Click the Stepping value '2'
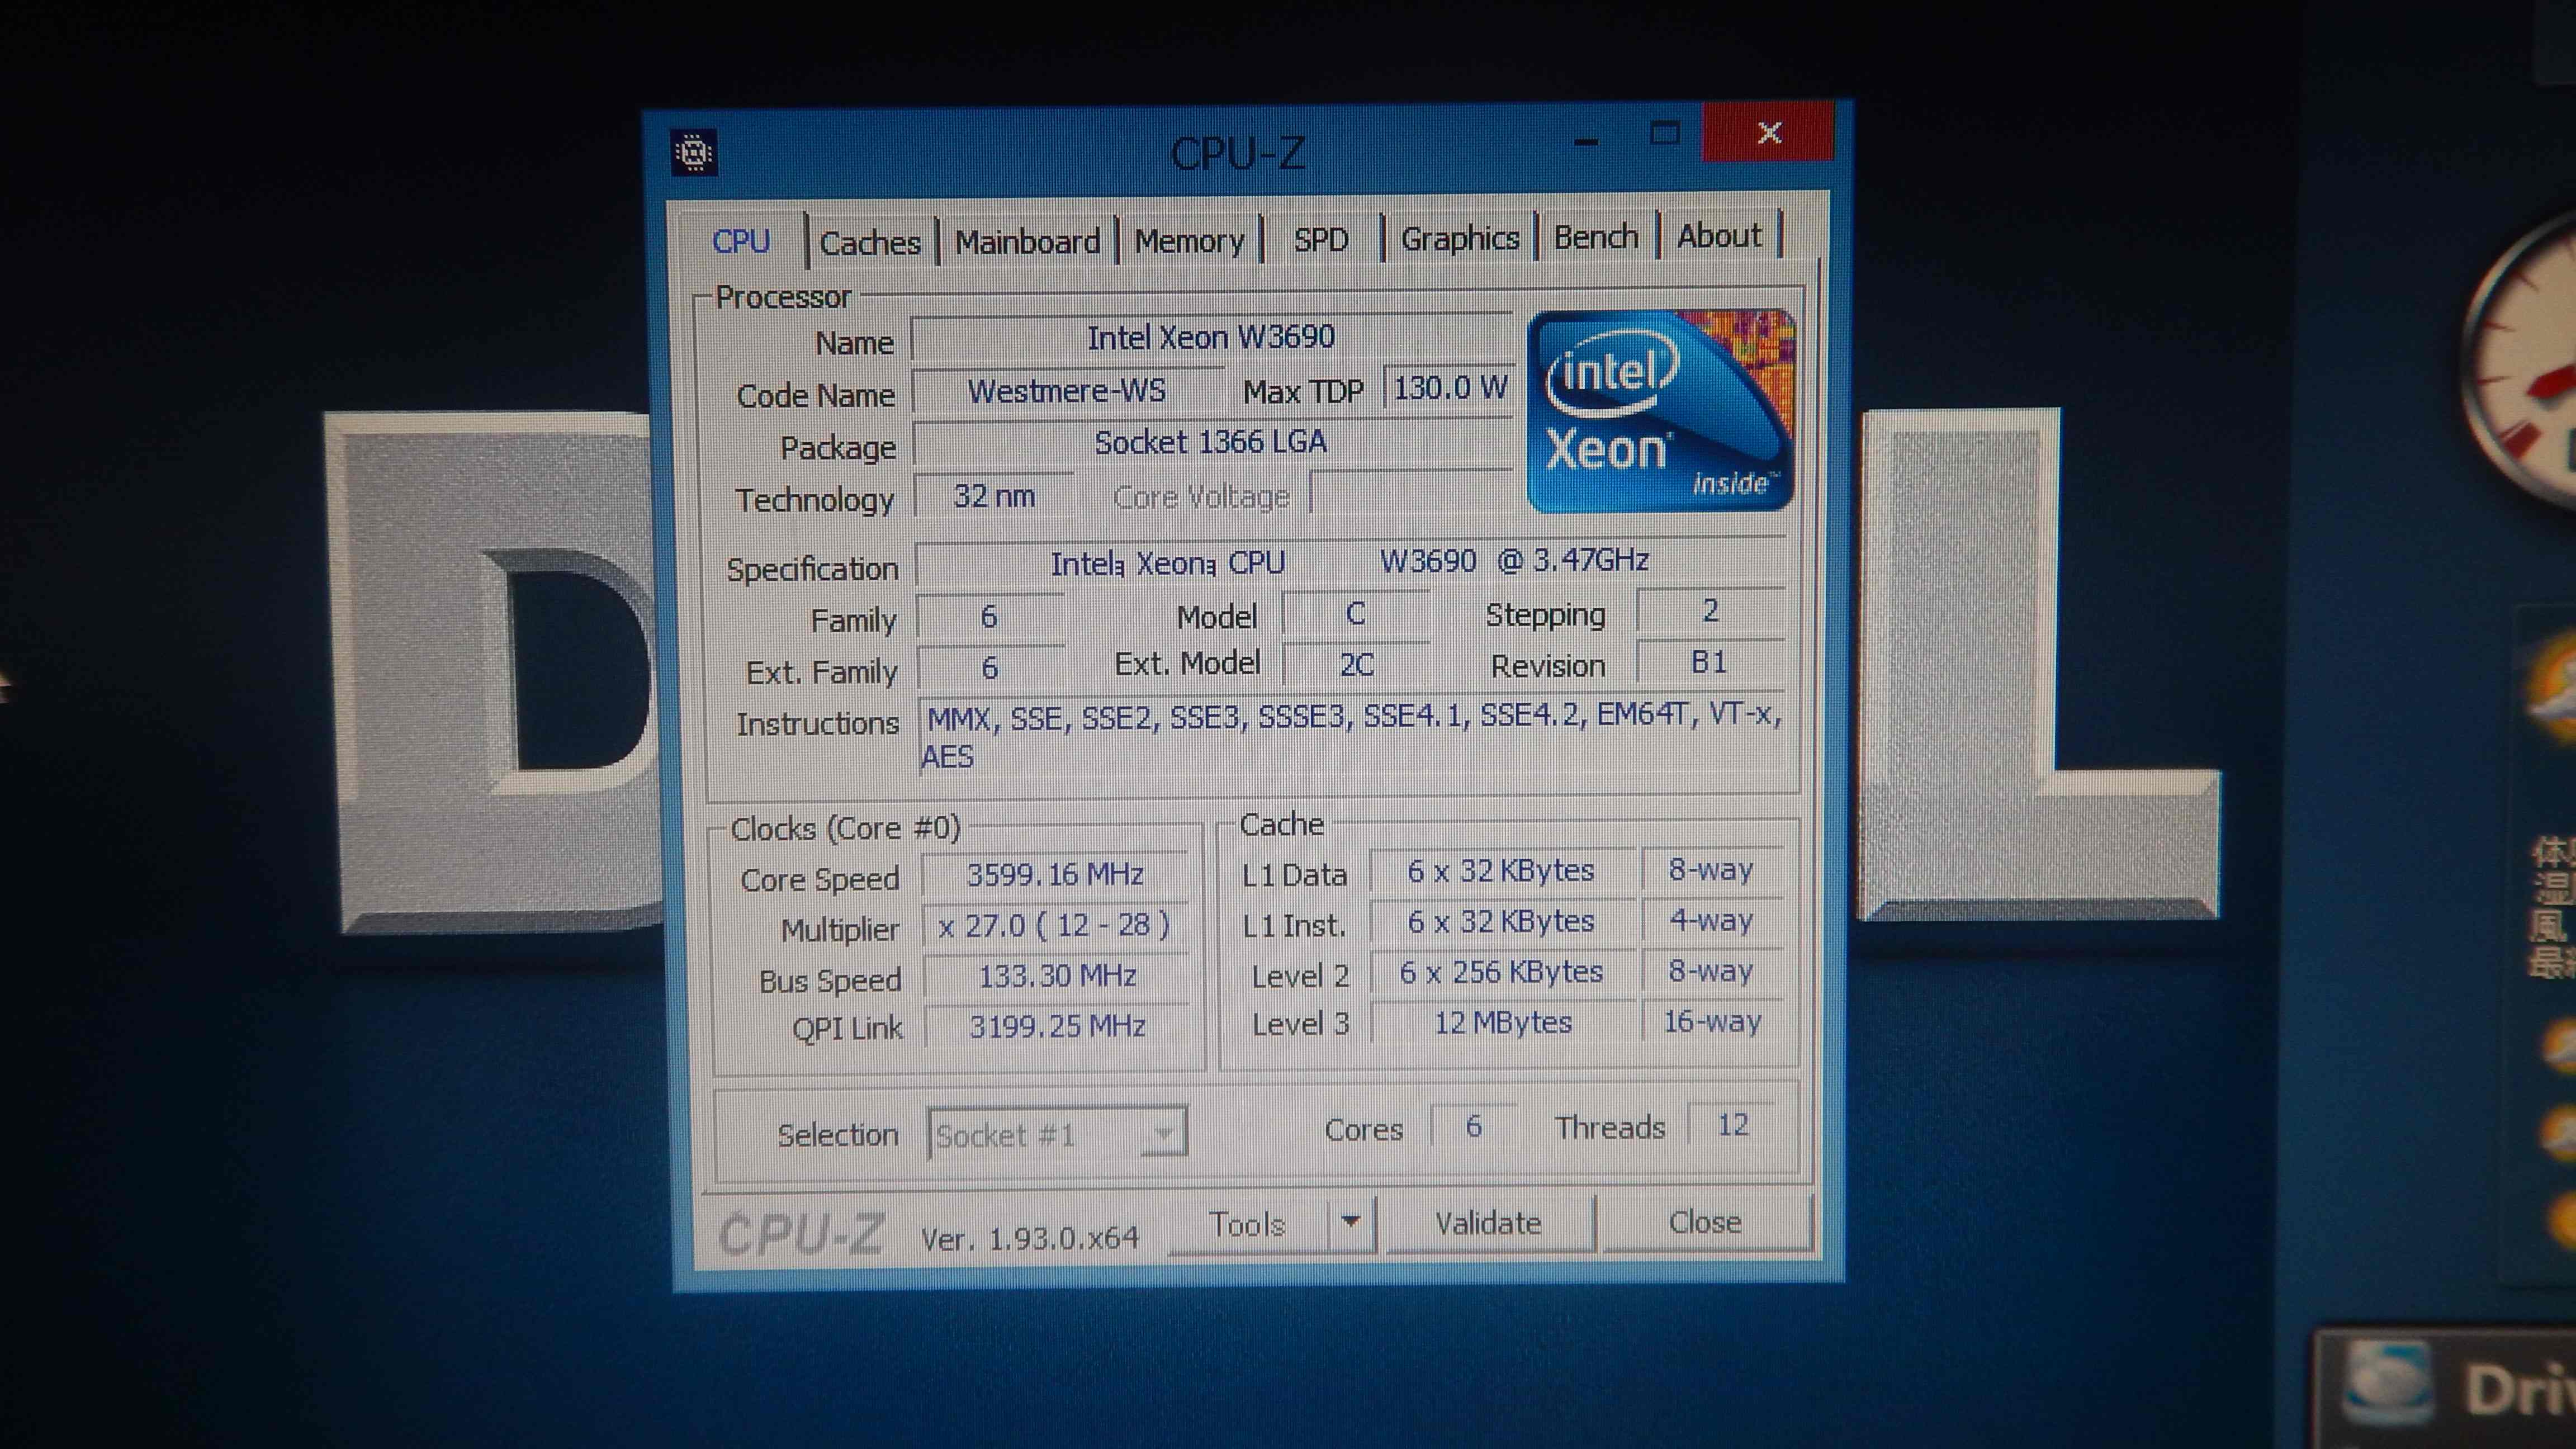 coord(1710,611)
